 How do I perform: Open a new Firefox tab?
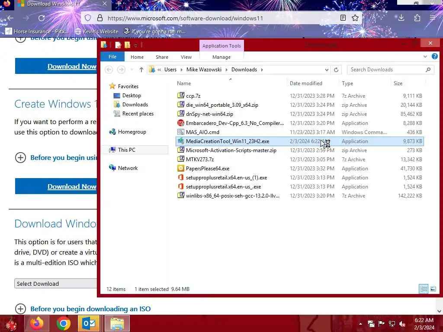(119, 3)
